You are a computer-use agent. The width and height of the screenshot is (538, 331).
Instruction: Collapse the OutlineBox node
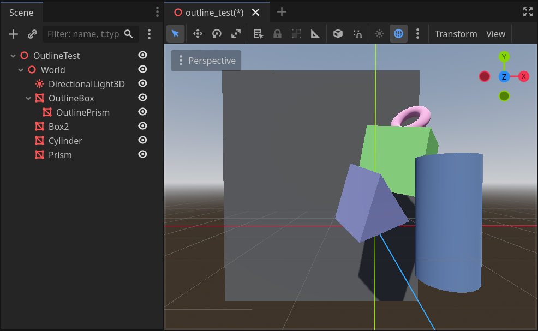pos(28,99)
